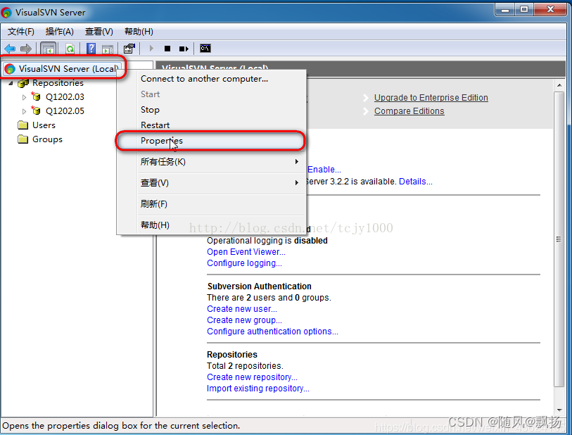Toggle the action pane toolbar icon
The height and width of the screenshot is (435, 572).
(x=108, y=49)
